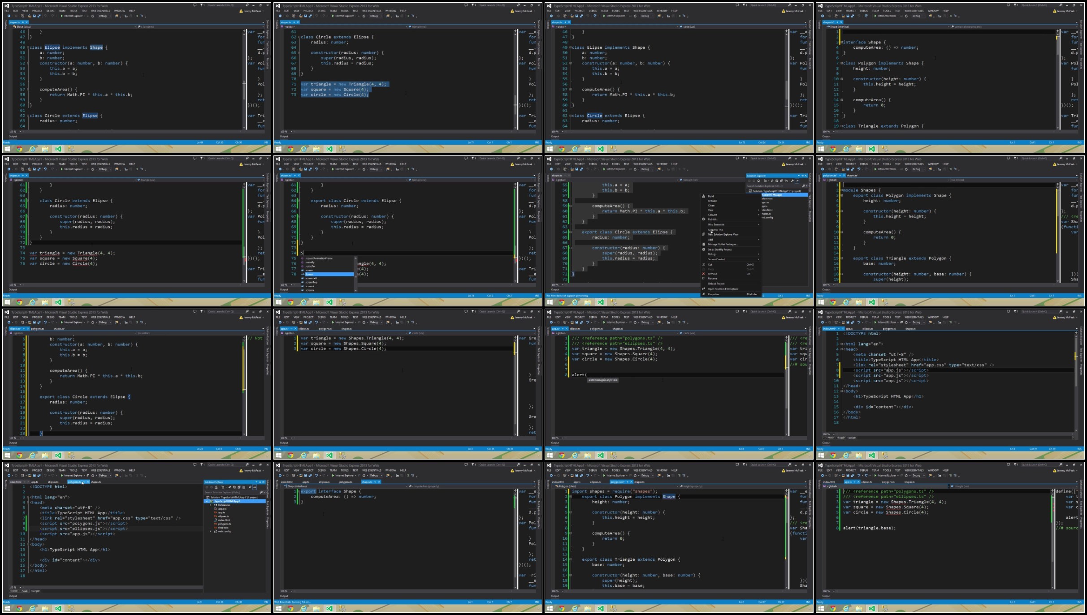Image resolution: width=1087 pixels, height=615 pixels.
Task: Toggle Sync with Active Document above expanded file tree
Action: tap(230, 487)
